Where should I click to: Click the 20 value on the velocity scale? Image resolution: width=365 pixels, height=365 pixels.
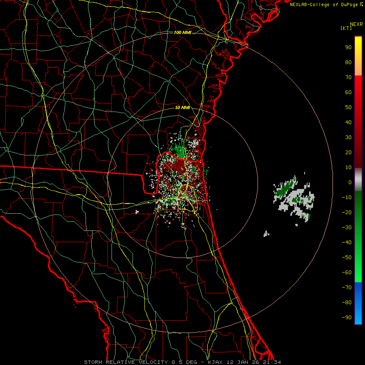point(348,152)
